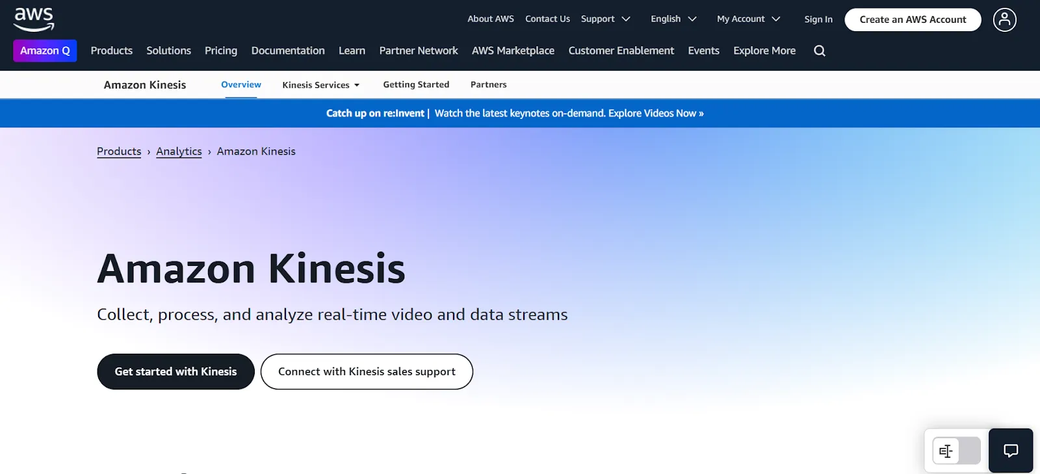
Task: Click the Amazon Kinesis sub-navigation title
Action: click(x=145, y=85)
